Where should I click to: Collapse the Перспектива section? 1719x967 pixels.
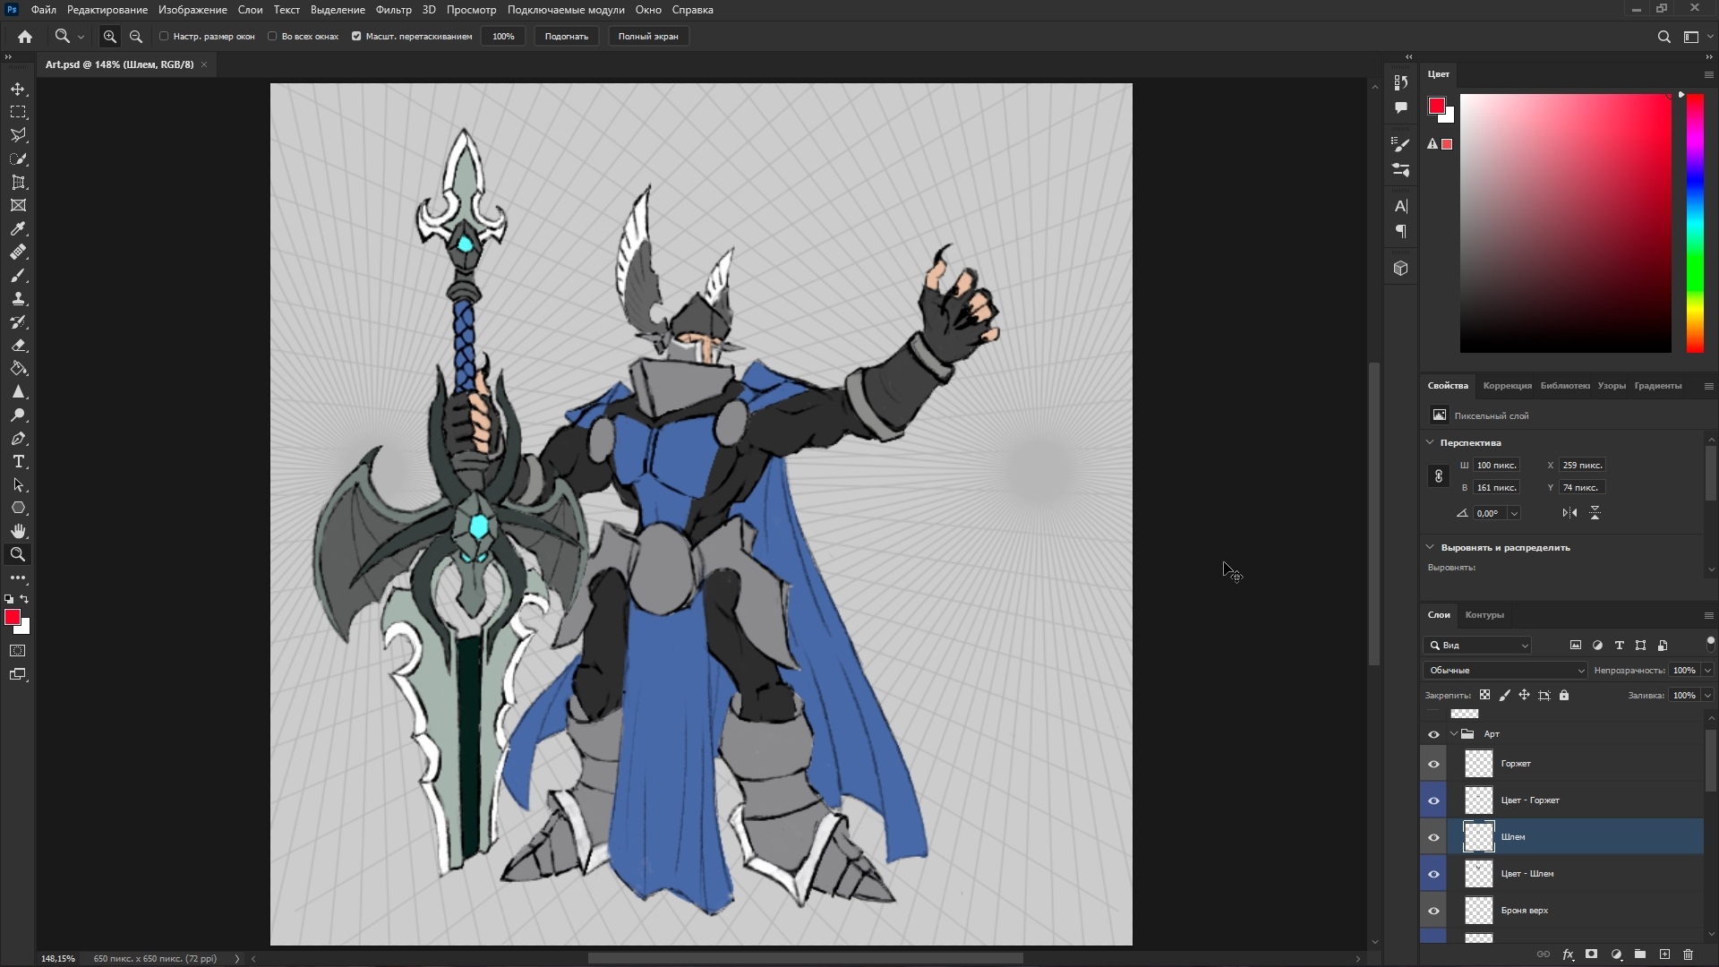1430,442
